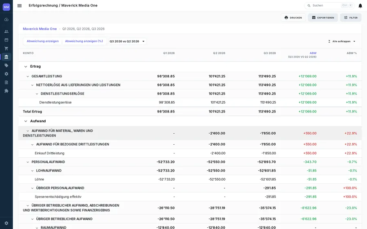Open the contacts people icon in sidebar
The image size is (367, 229).
pyautogui.click(x=6, y=31)
